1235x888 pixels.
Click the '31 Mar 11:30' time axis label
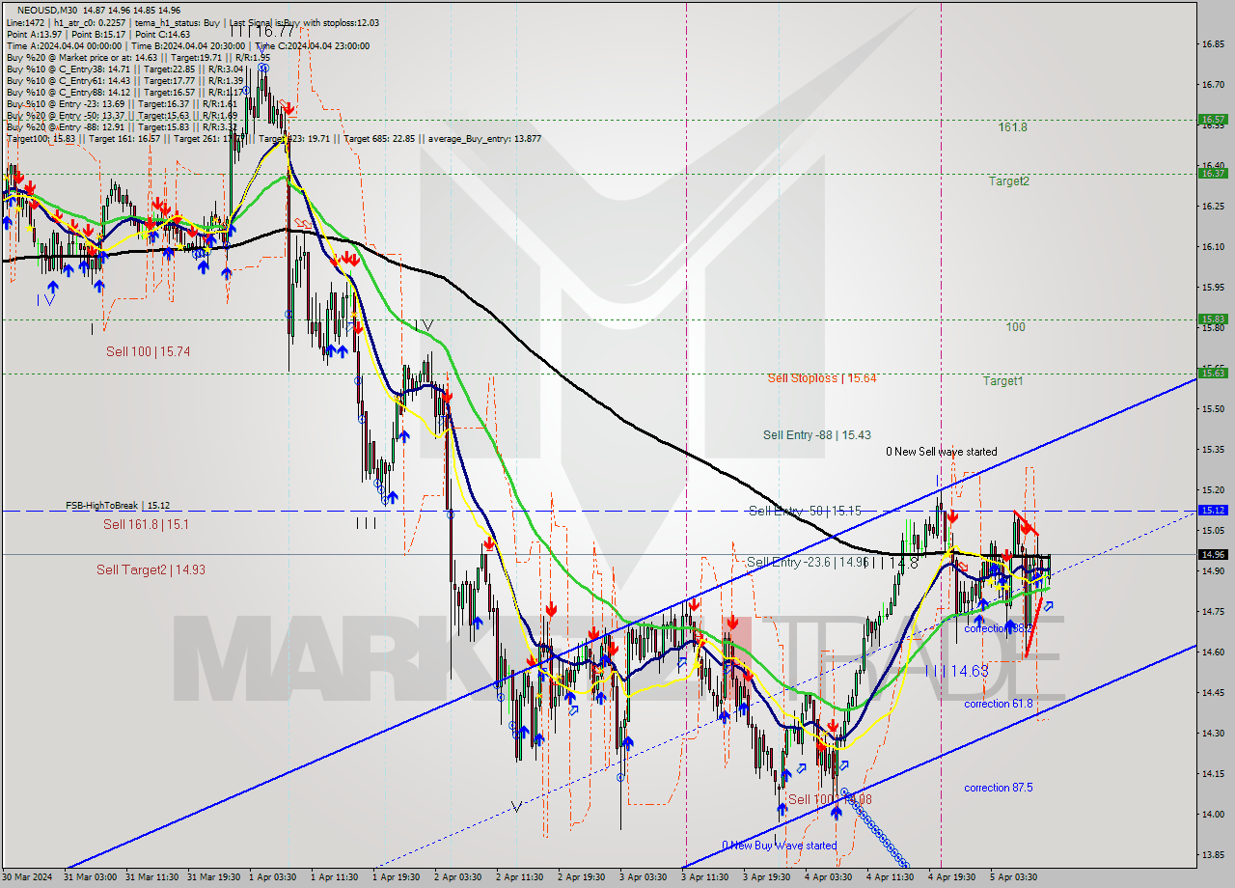(152, 877)
